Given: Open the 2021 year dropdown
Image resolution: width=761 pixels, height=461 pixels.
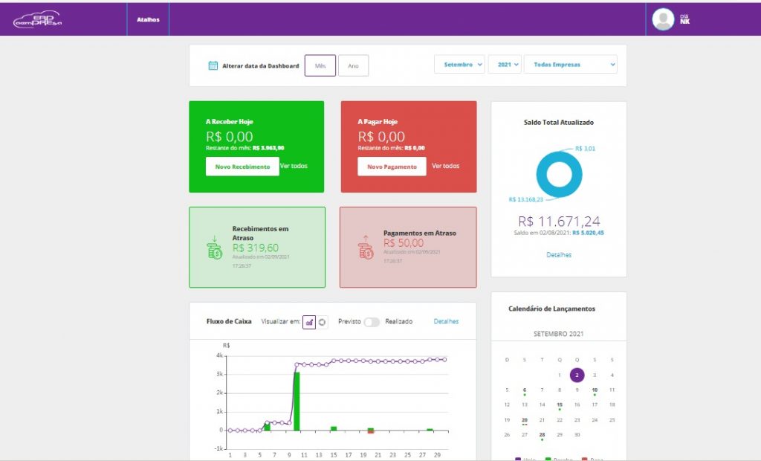Looking at the screenshot, I should [505, 65].
